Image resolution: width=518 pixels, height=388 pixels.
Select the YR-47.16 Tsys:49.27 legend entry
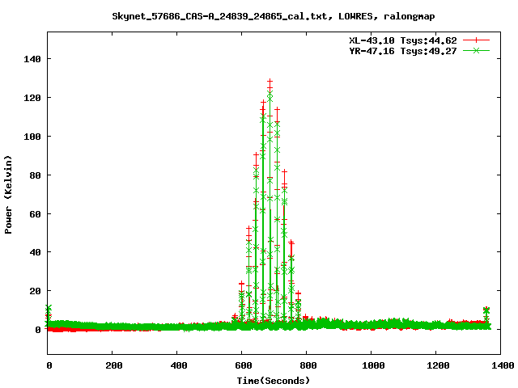403,51
